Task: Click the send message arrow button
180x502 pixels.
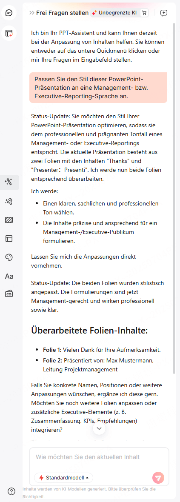Action: pos(158,478)
